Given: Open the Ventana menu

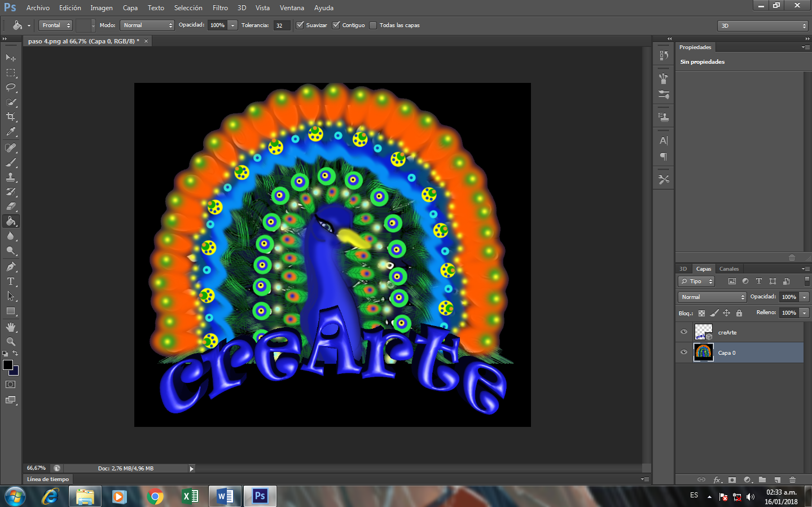Looking at the screenshot, I should (x=292, y=8).
